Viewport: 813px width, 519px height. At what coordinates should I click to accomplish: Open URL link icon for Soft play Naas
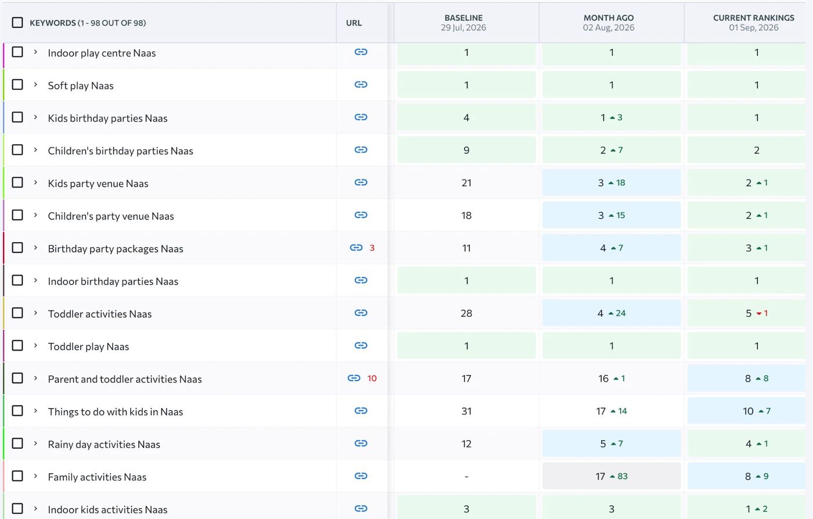pos(361,84)
